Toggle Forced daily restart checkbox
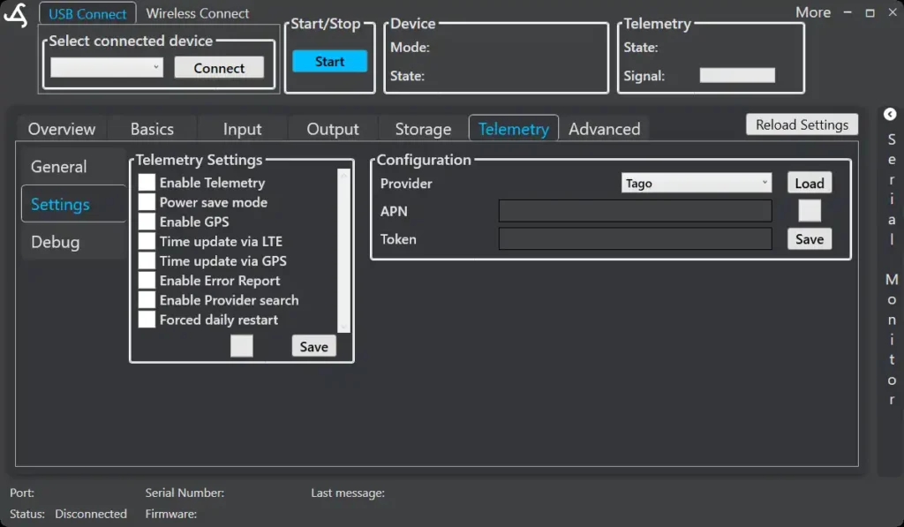 coord(147,320)
